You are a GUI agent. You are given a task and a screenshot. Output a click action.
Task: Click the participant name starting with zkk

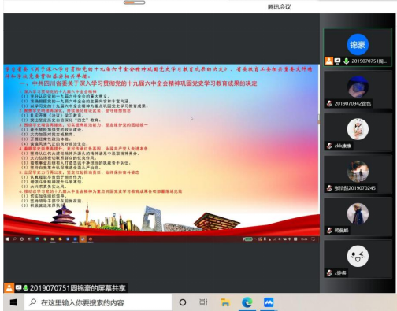tap(343, 146)
